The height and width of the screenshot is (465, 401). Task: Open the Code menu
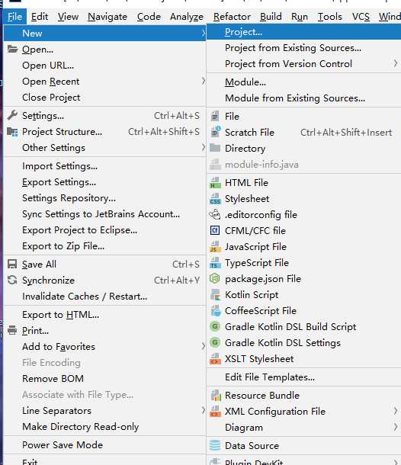[x=149, y=17]
